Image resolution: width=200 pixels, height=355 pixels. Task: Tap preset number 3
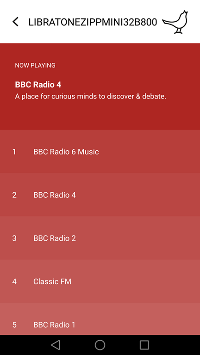coord(14,238)
